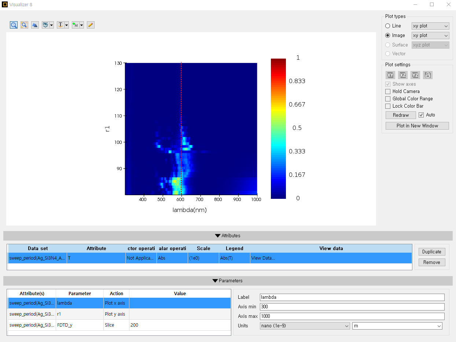Viewport: 456px width, 342px height.
Task: Select the FDTD_y parameter row
Action: [x=119, y=325]
